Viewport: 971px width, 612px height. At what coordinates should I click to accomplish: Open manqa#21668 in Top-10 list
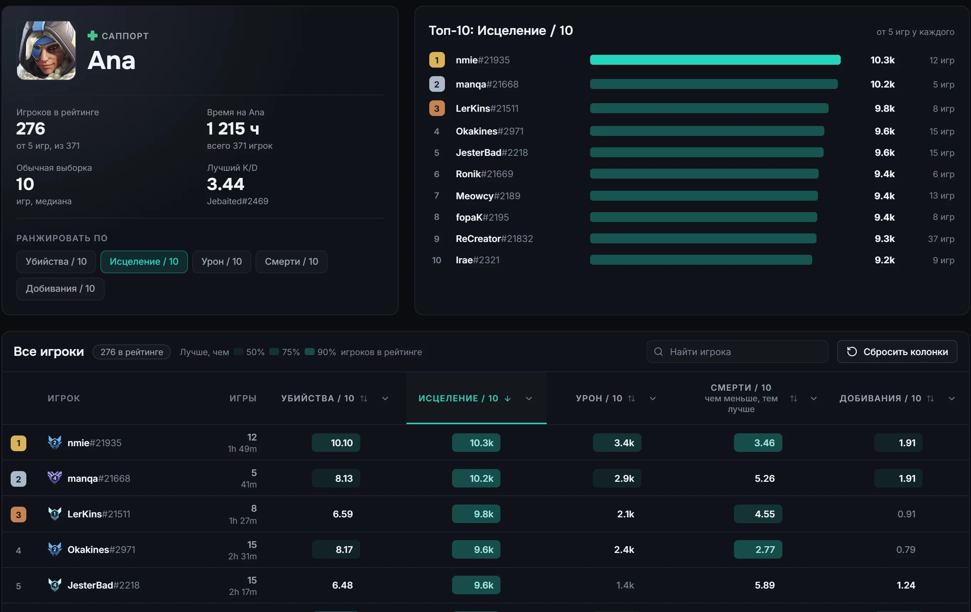click(487, 84)
